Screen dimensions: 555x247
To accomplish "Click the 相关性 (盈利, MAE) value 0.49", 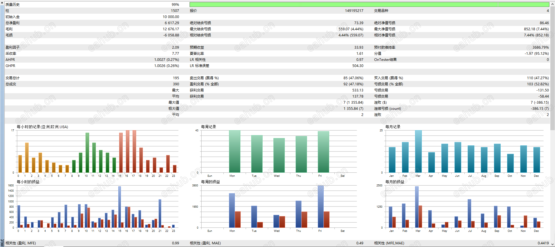I will (x=360, y=243).
